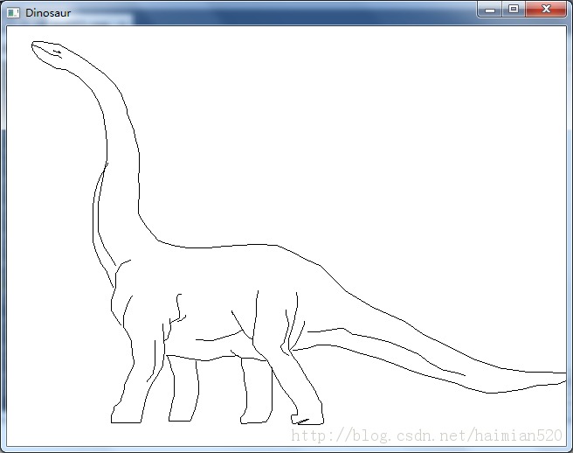The height and width of the screenshot is (453, 573).
Task: Minimize the Dinosaur window
Action: [x=490, y=9]
